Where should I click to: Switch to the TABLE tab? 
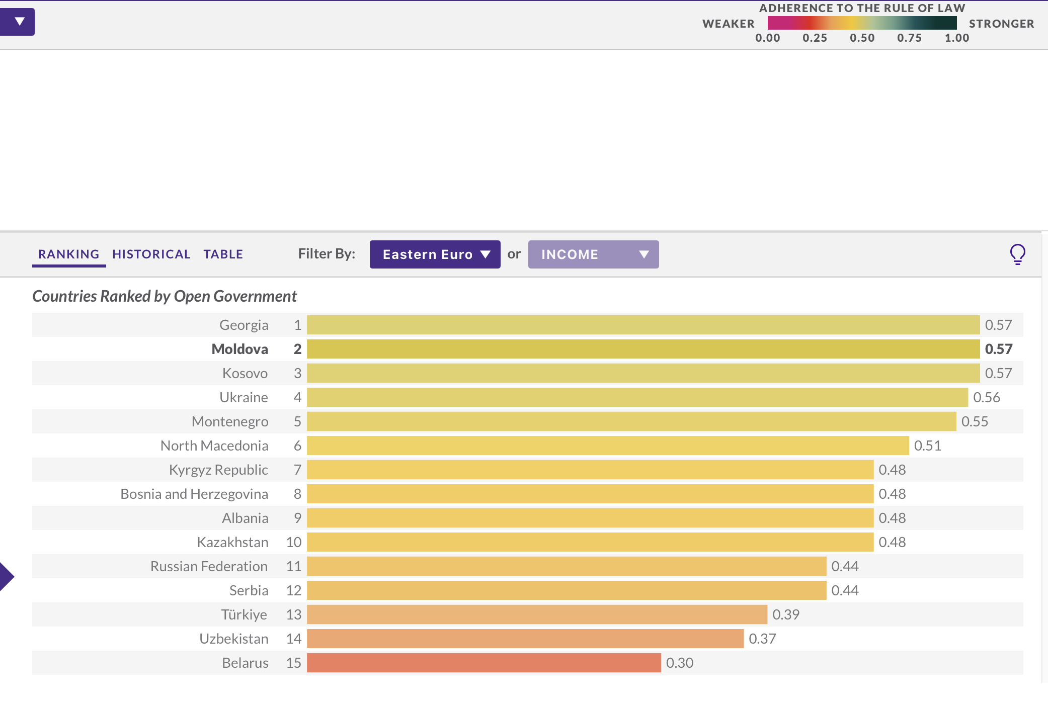click(223, 254)
